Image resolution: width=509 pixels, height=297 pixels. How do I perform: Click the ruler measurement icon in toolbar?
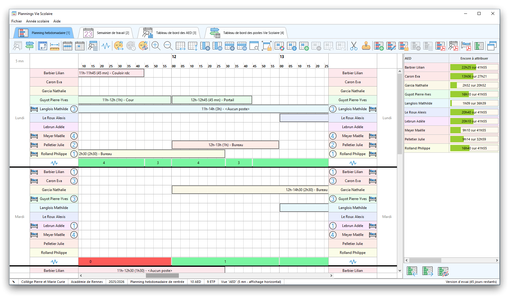(55, 46)
